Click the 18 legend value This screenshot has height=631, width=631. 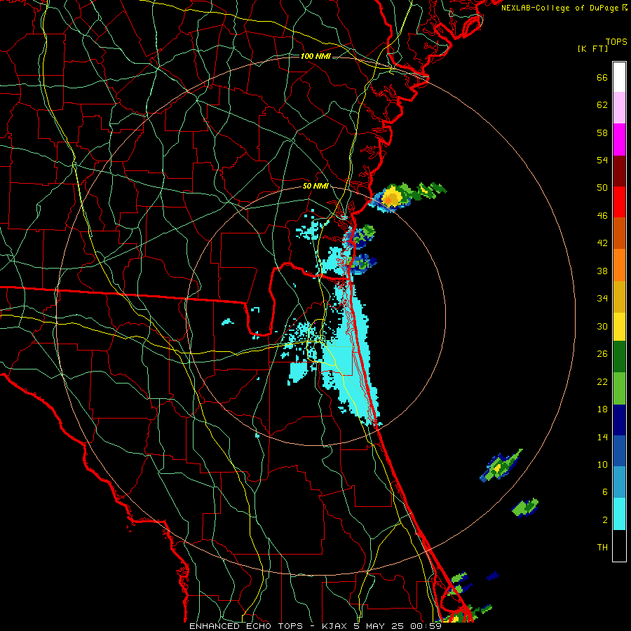[x=602, y=409]
